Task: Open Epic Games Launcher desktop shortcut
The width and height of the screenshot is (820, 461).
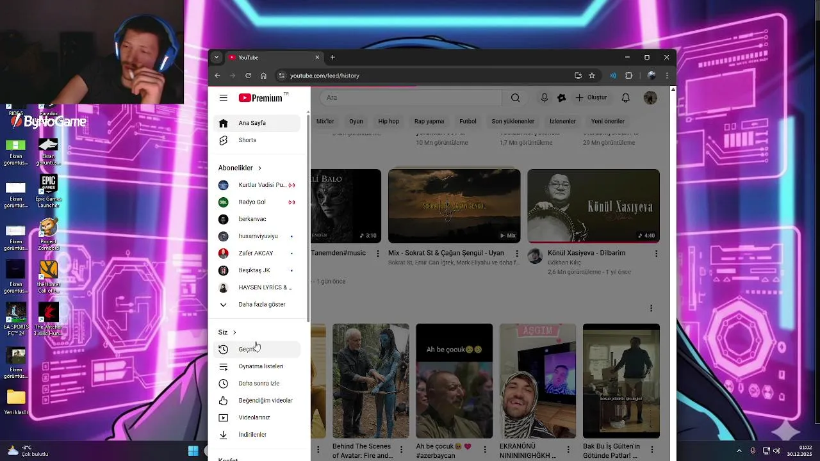Action: coord(49,191)
